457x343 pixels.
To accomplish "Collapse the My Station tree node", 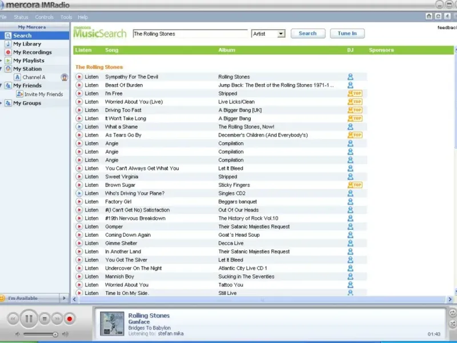I will point(1,69).
